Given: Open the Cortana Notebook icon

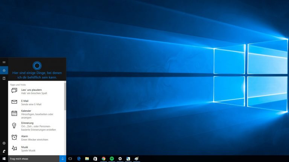Looking at the screenshot, I should tap(4, 78).
